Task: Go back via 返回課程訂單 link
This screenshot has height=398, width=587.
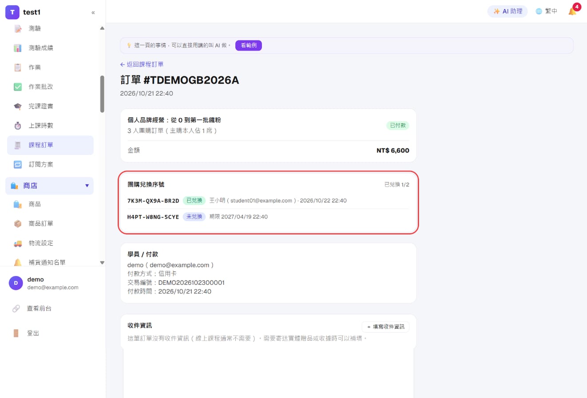Action: coord(142,64)
